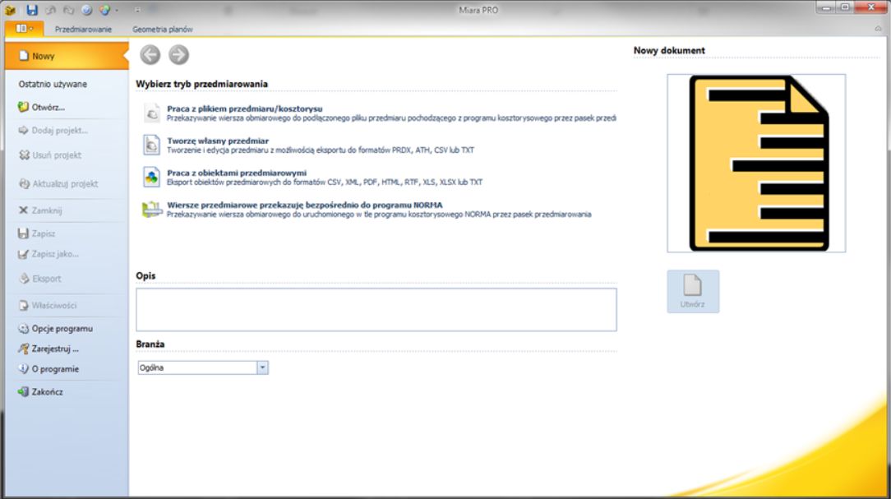
Task: Click the Redo arrow in quick access toolbar
Action: (x=68, y=10)
